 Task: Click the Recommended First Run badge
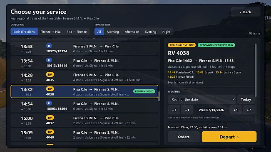[x=216, y=45]
